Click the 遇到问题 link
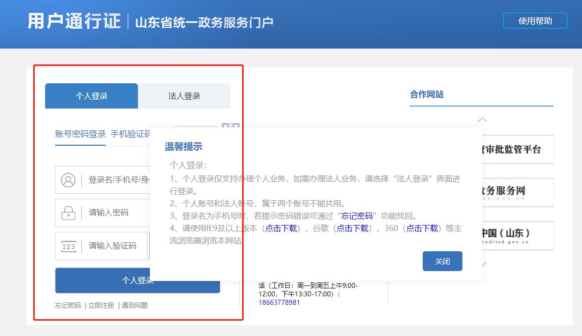Screen dimensions: 582x336 pyautogui.click(x=134, y=305)
